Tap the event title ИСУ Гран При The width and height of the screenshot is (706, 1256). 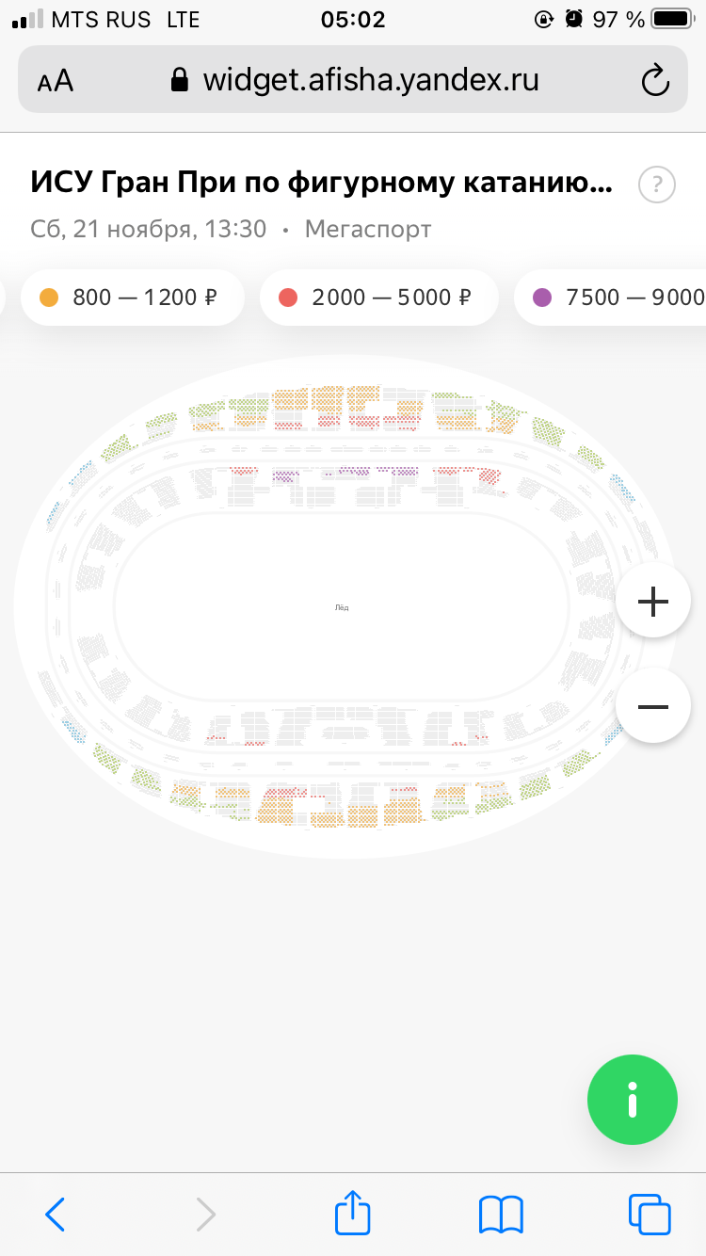(321, 183)
